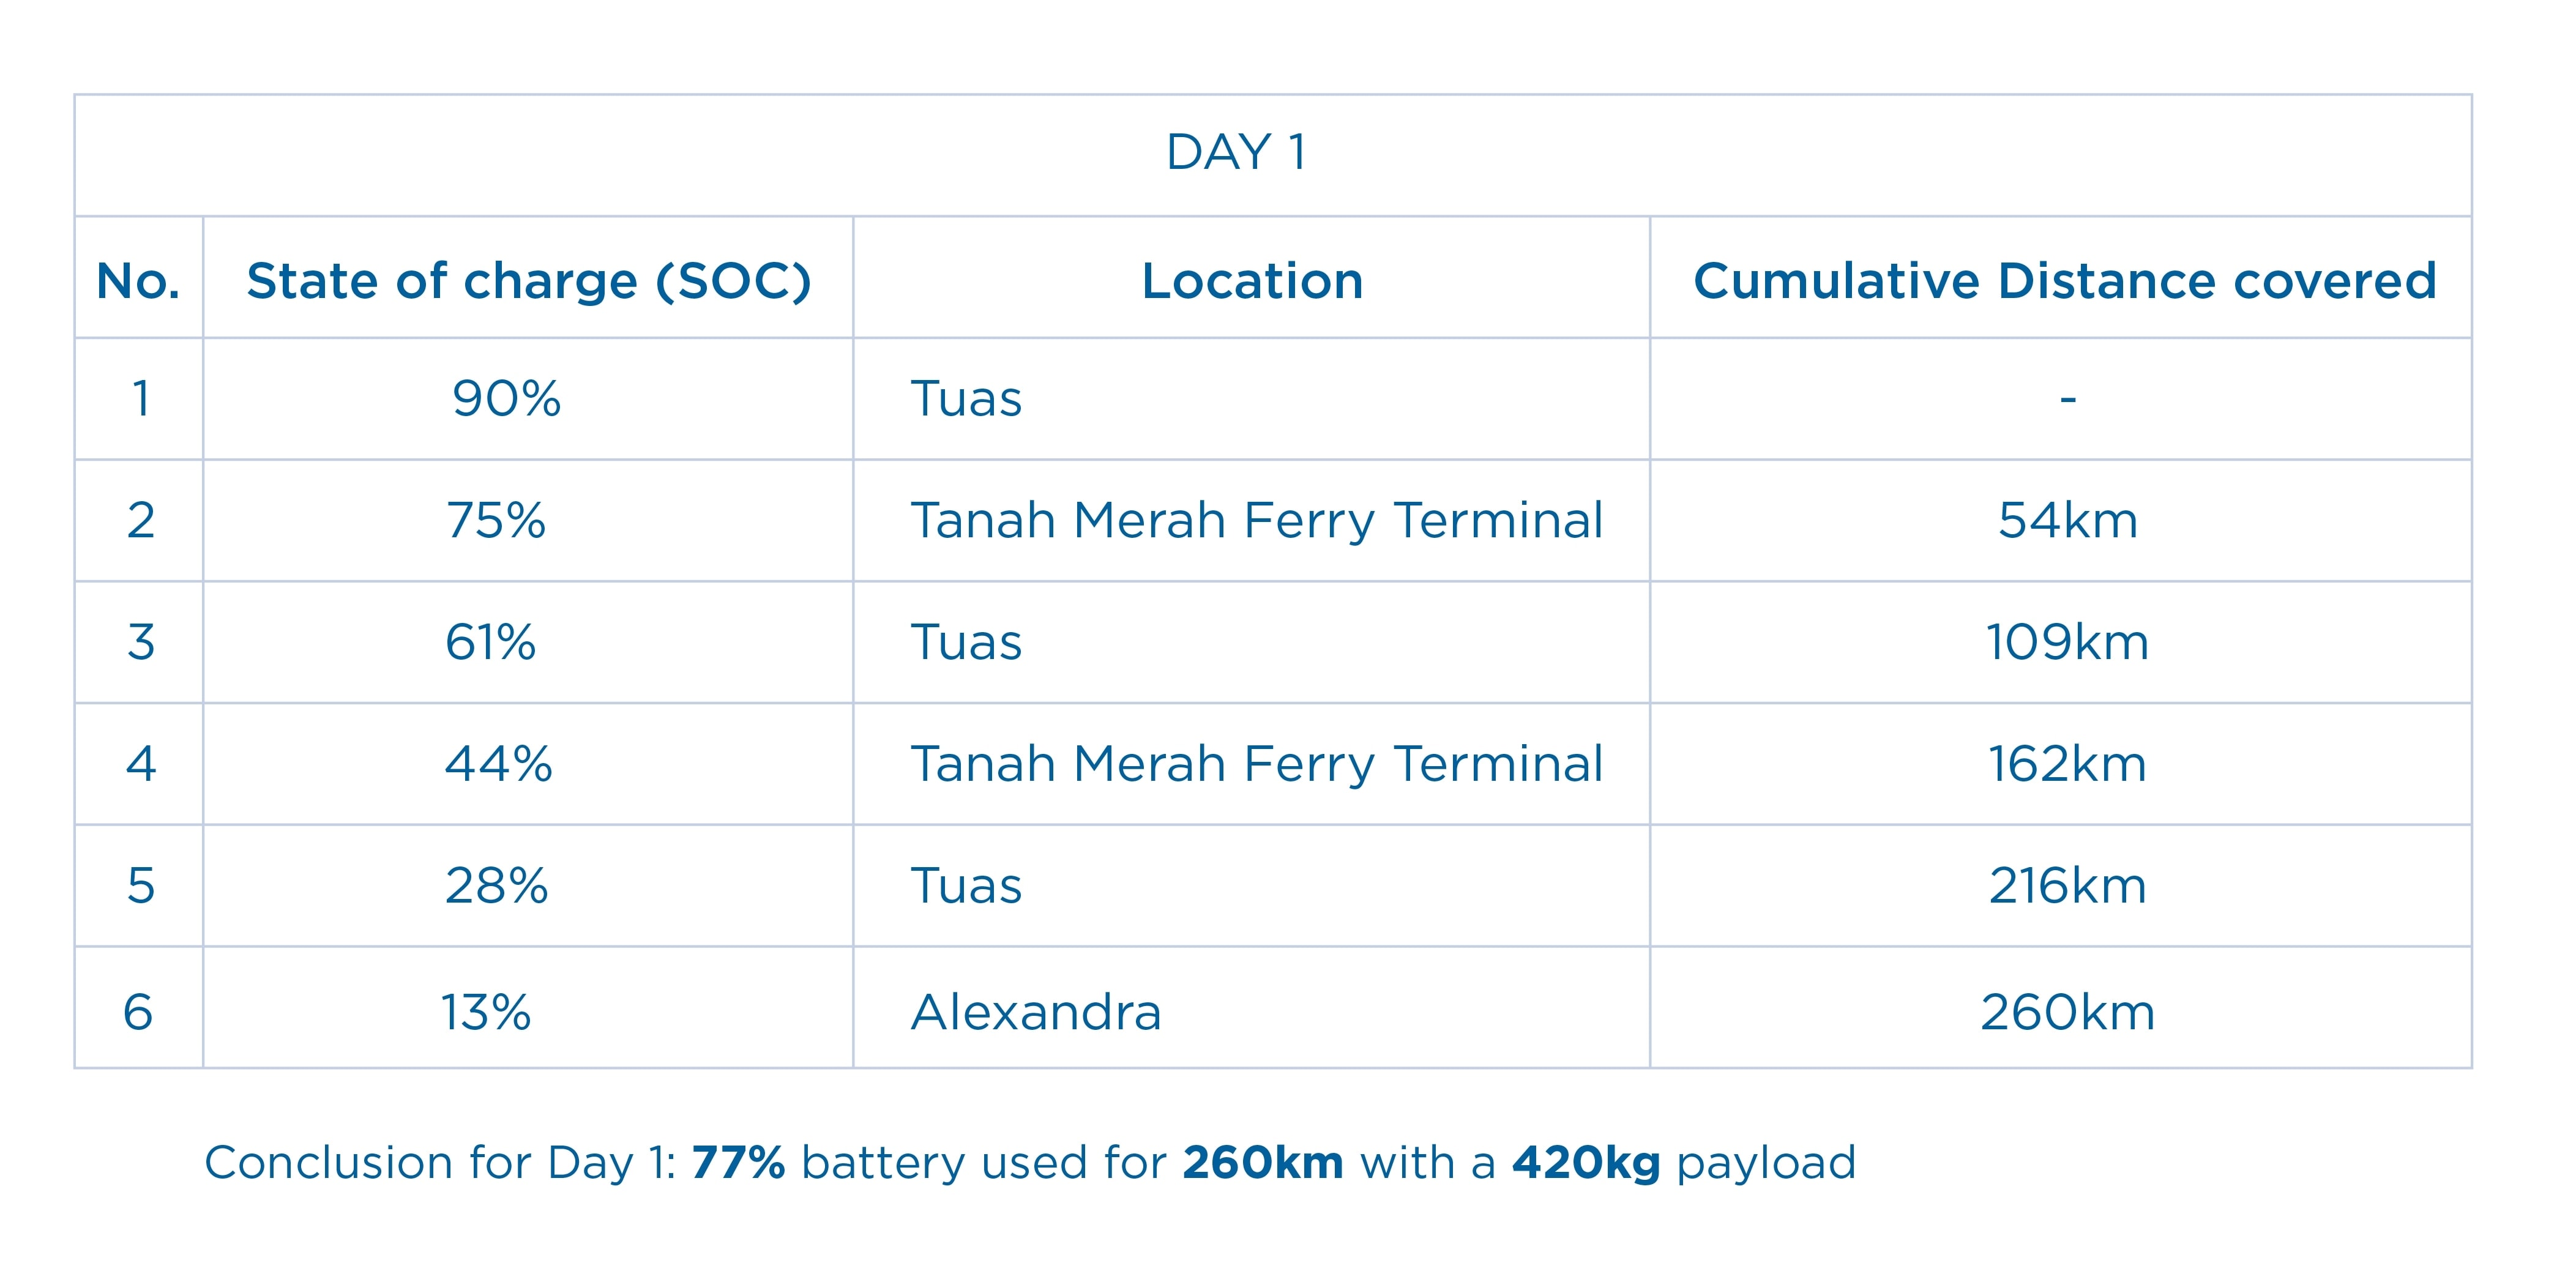Click the 54km distance cell
The height and width of the screenshot is (1282, 2576).
click(2068, 520)
